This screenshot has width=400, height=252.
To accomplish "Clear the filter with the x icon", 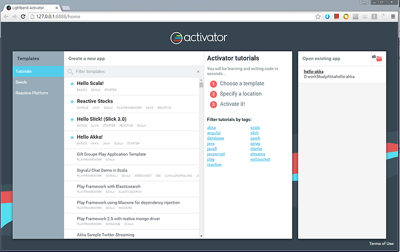I will [198, 72].
